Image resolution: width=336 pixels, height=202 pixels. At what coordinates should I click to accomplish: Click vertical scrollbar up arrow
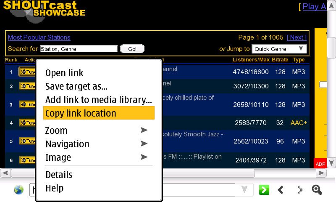[331, 5]
